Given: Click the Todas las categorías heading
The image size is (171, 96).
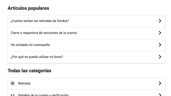Looking at the screenshot, I should point(29,71).
